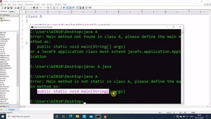The width and height of the screenshot is (211, 119).
Task: Click the taskbar clock and date
Action: [199, 116]
